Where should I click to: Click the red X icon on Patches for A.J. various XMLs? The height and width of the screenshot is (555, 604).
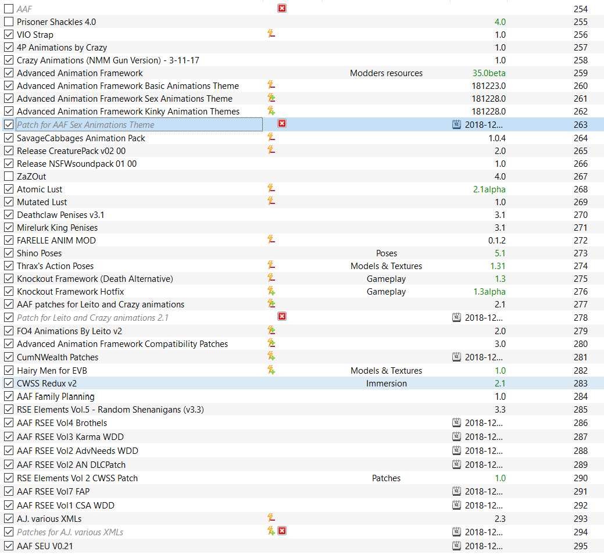282,531
